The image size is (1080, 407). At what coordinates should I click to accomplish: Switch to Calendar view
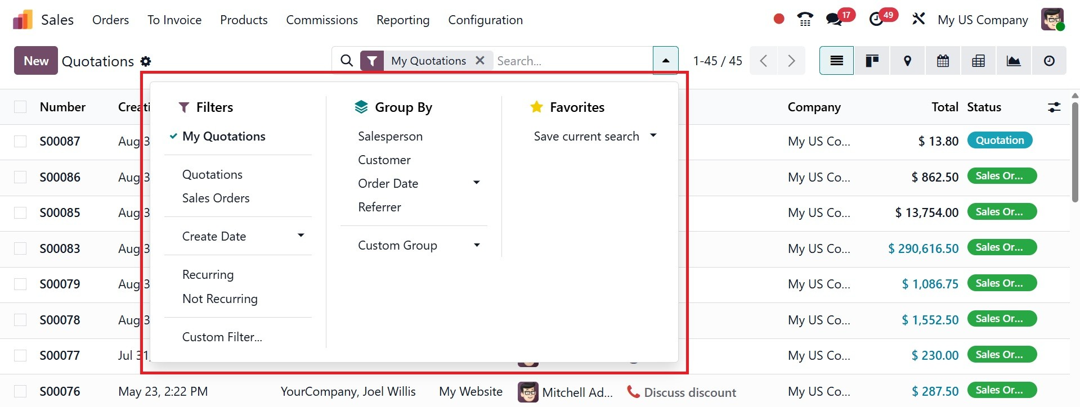(943, 61)
